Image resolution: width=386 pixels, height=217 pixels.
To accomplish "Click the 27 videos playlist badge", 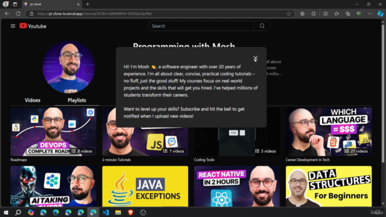I will (x=356, y=151).
